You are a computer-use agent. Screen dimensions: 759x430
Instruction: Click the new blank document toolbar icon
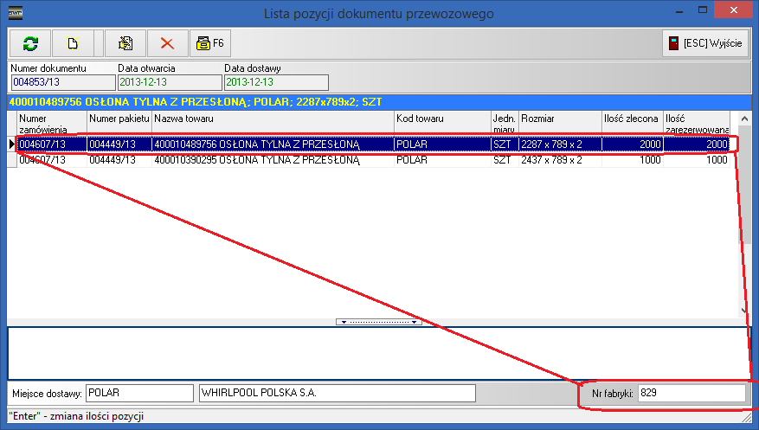point(73,42)
